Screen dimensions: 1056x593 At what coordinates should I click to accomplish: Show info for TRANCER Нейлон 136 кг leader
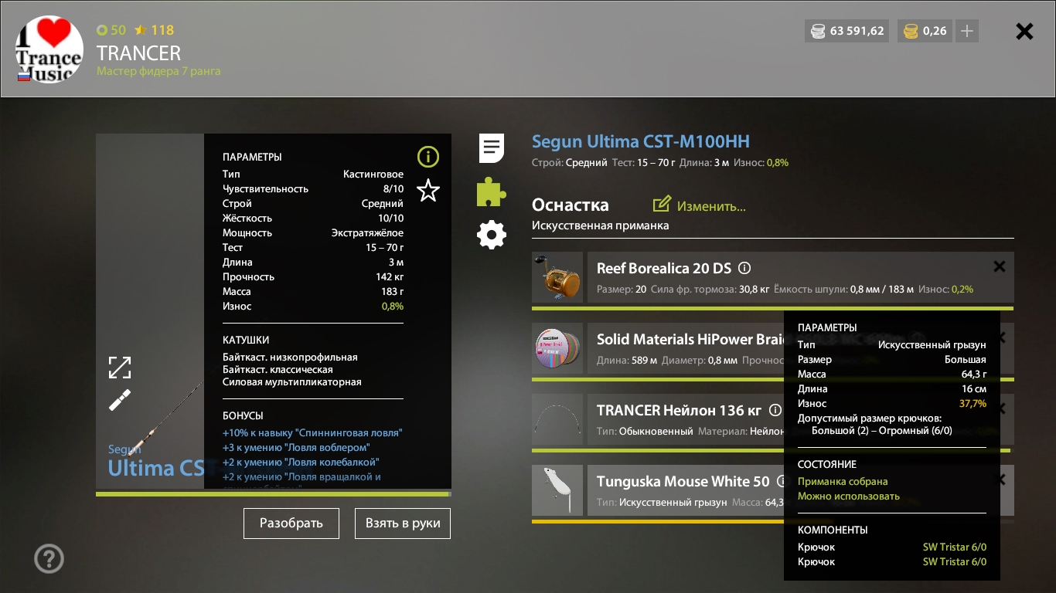click(x=775, y=411)
